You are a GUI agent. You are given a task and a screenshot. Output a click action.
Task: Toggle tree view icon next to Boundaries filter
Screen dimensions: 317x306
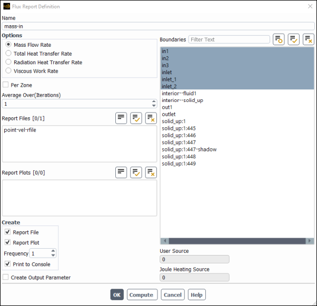(x=279, y=39)
